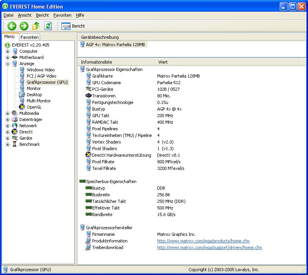This screenshot has height=275, width=308.
Task: Click the RAMDAC Takt row label
Action: coord(105,122)
